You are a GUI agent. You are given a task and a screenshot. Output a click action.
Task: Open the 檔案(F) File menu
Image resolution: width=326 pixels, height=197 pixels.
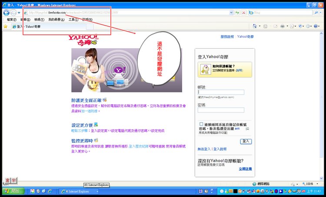(x=12, y=20)
